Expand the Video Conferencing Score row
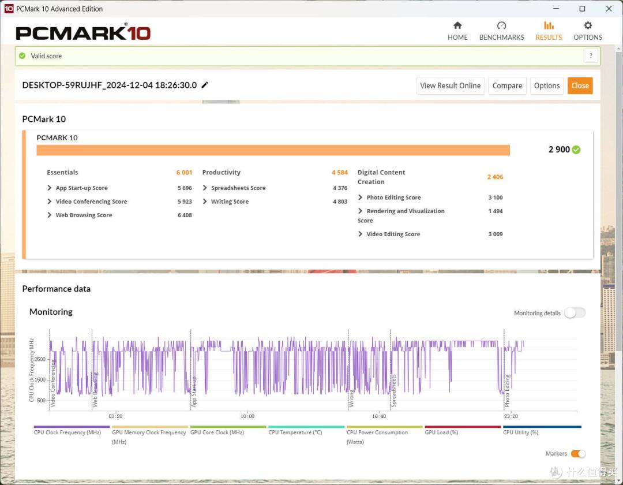The height and width of the screenshot is (485, 623). 50,202
